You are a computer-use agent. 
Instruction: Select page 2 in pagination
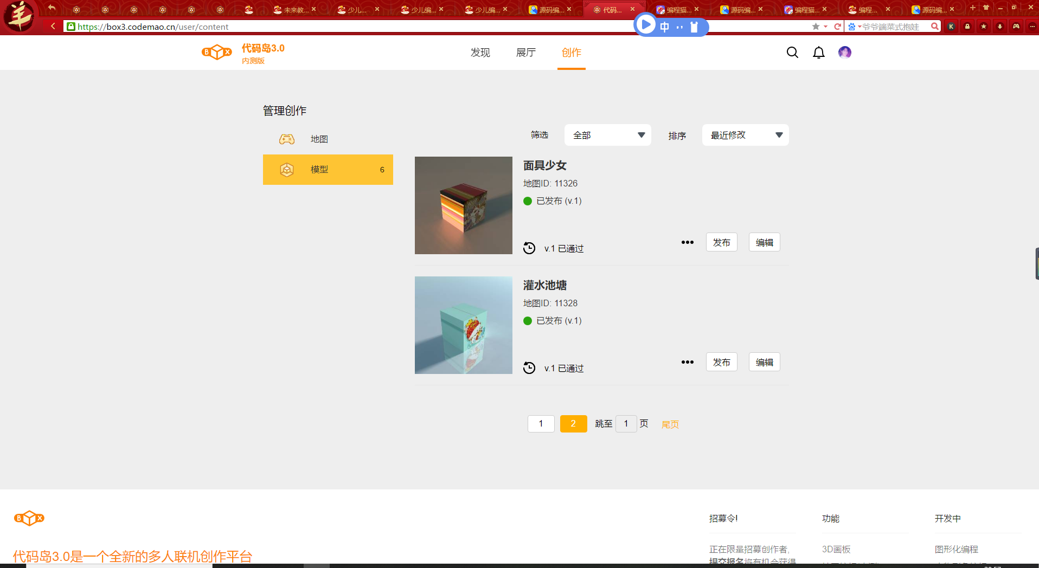574,424
